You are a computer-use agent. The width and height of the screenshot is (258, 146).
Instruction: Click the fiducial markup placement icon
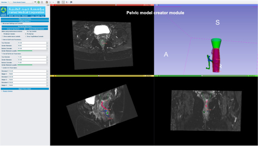coord(67,2)
